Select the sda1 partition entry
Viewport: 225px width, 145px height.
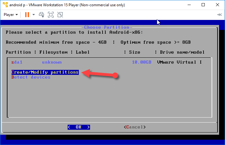(16, 62)
